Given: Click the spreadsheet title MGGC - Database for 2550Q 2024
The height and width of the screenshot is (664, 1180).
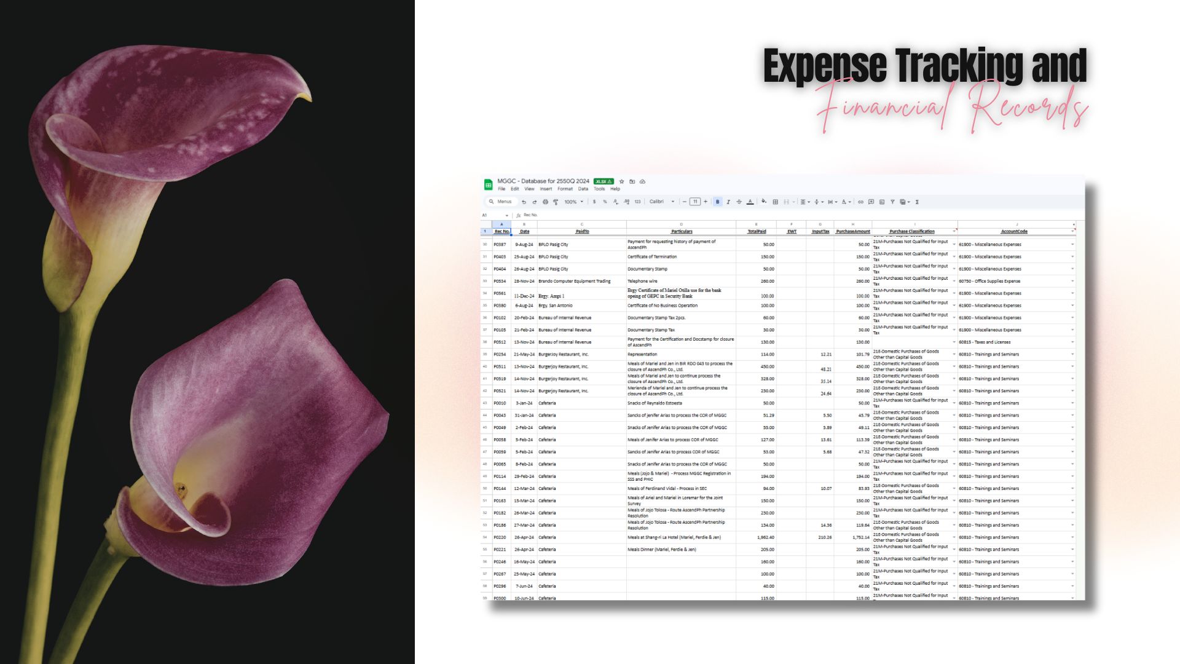Looking at the screenshot, I should tap(543, 181).
